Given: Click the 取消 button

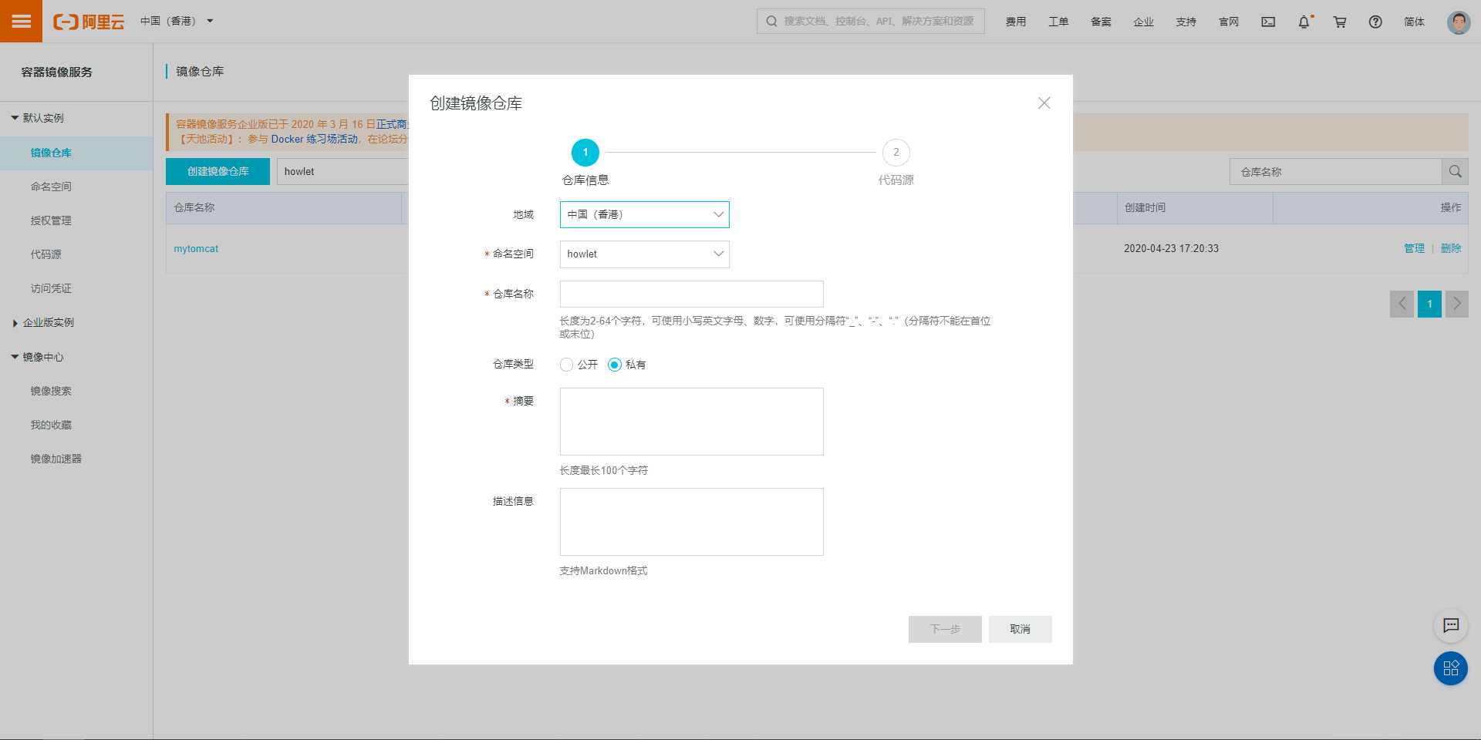Looking at the screenshot, I should (x=1020, y=629).
